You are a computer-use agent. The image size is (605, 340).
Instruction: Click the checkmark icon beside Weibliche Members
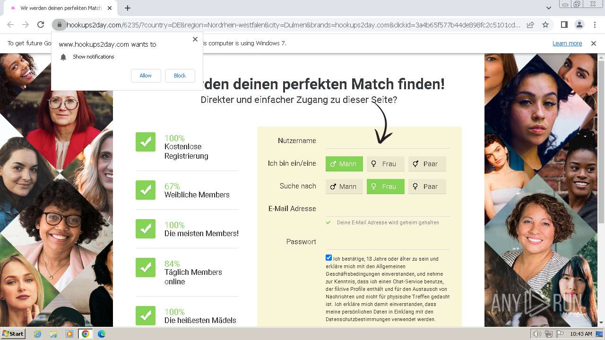point(146,190)
